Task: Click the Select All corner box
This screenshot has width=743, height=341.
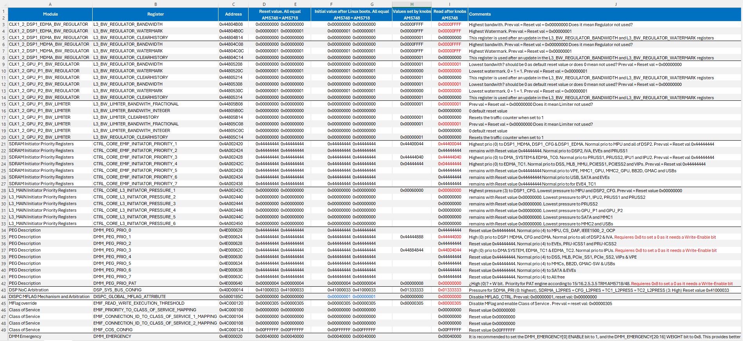Action: (x=4, y=4)
